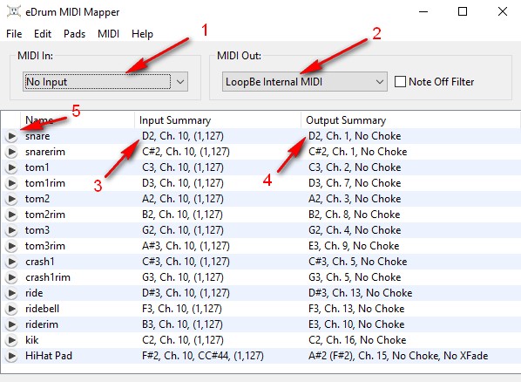Click the arrow icon next to kik

point(11,340)
